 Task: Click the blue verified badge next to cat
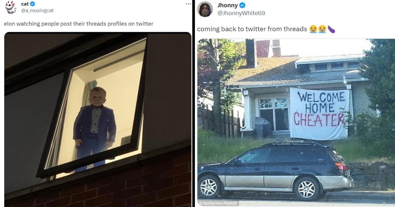tap(33, 4)
